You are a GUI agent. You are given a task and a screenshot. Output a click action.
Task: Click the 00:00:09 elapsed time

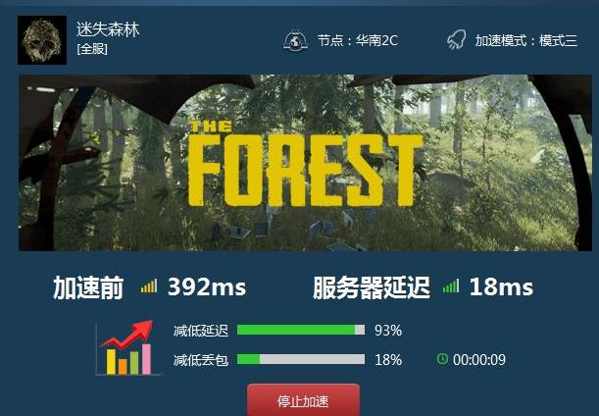coord(479,359)
